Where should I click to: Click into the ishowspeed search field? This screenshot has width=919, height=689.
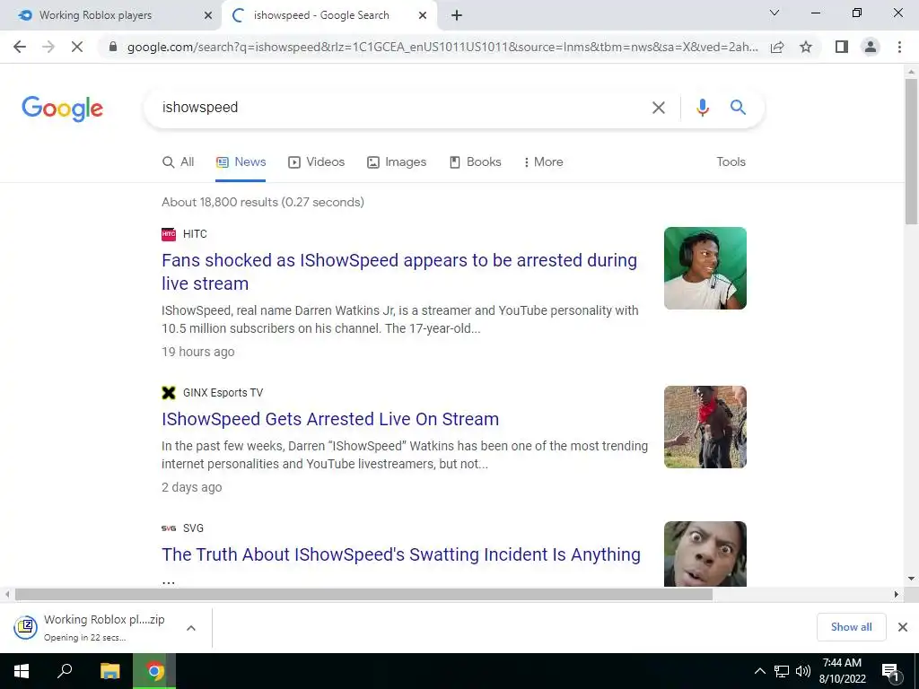(398, 108)
